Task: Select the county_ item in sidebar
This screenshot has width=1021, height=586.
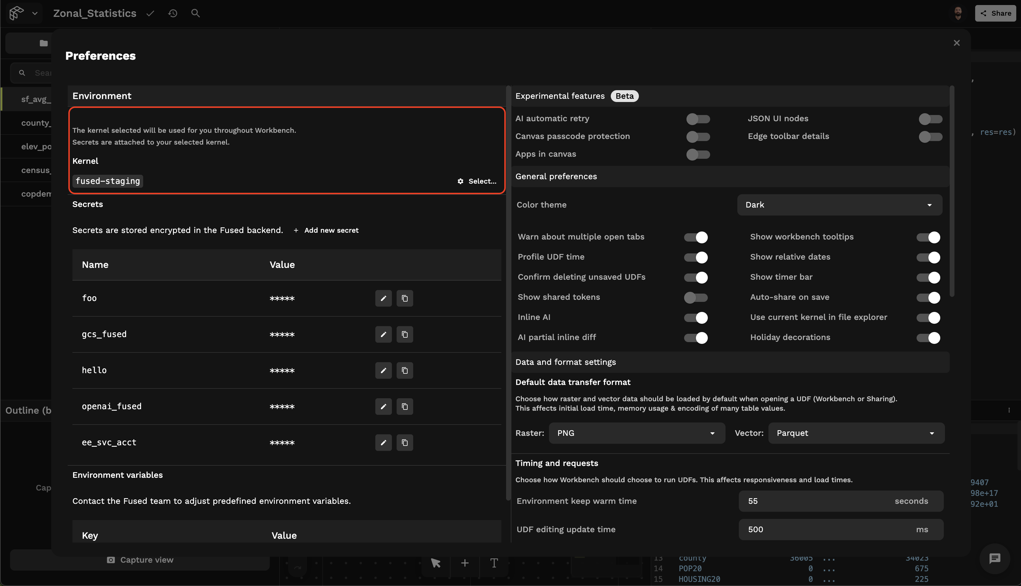Action: pos(36,123)
